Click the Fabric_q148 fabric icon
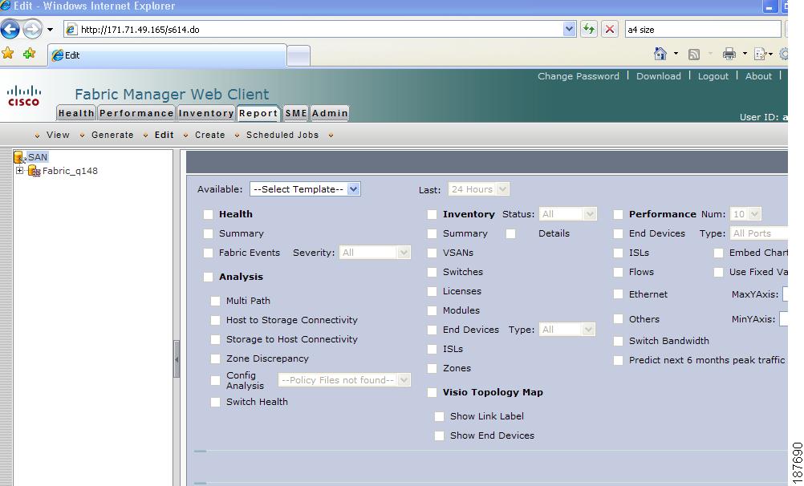This screenshot has width=804, height=486. 35,171
